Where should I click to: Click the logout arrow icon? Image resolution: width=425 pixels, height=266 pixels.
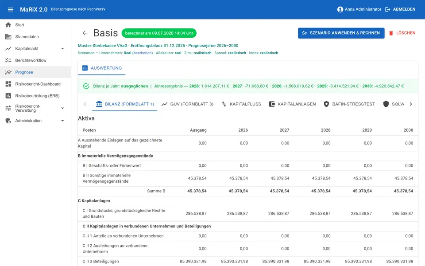[388, 9]
